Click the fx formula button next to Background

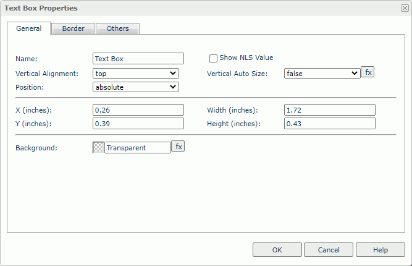pos(178,147)
